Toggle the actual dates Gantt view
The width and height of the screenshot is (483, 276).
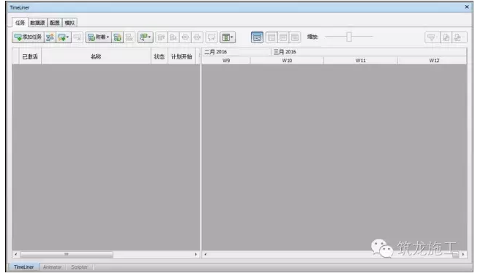tap(283, 37)
